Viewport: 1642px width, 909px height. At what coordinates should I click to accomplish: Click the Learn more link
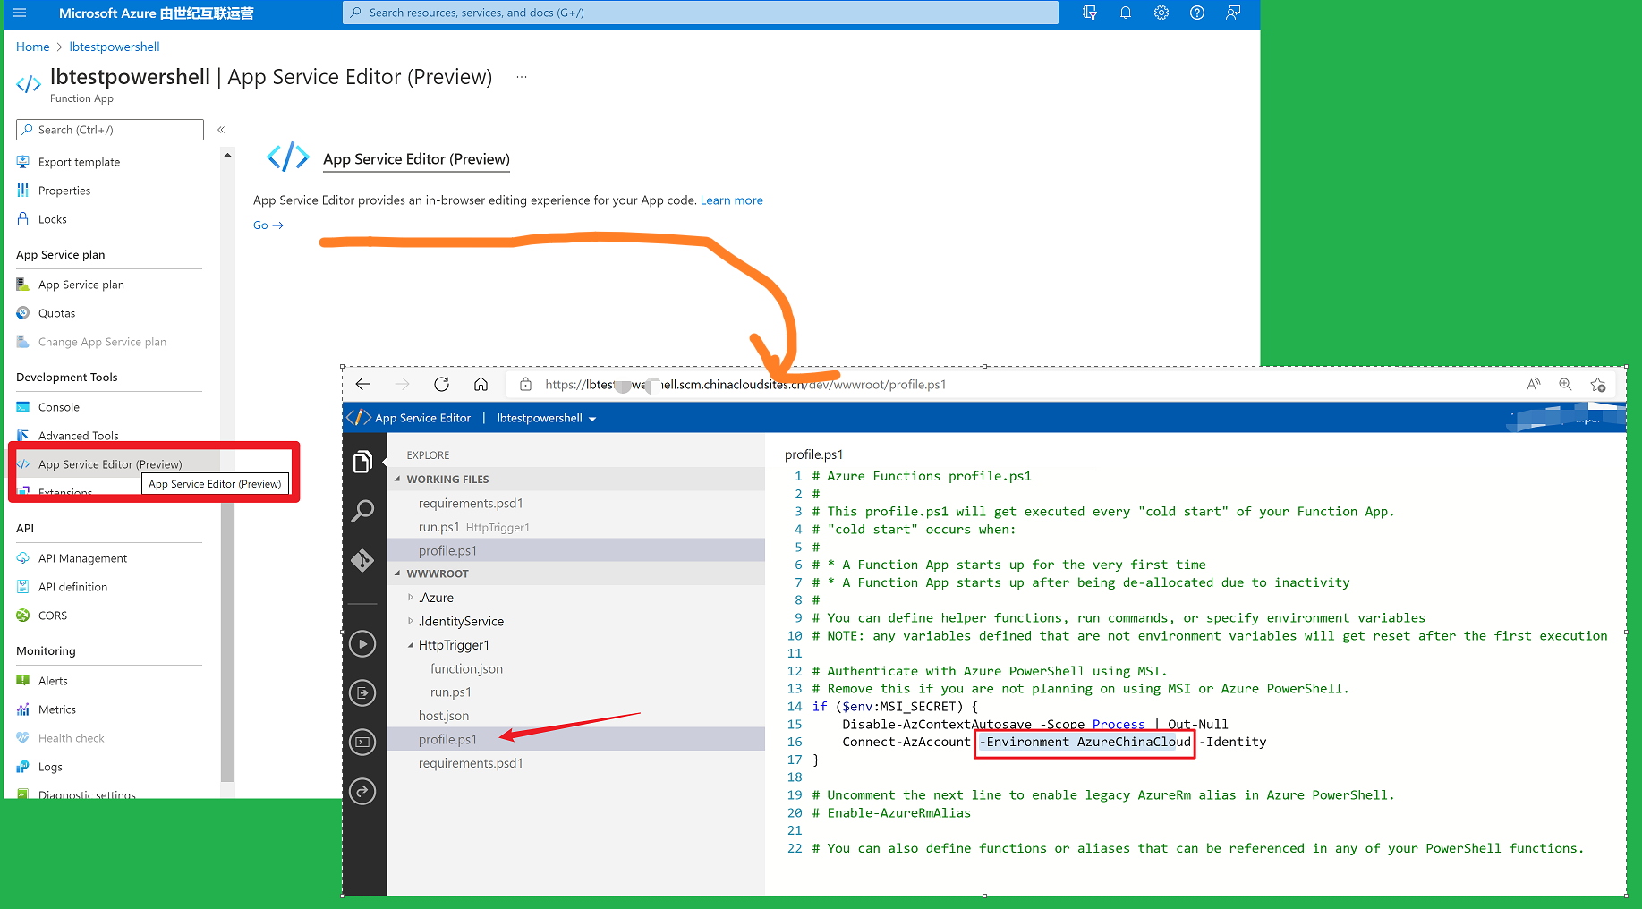point(731,200)
